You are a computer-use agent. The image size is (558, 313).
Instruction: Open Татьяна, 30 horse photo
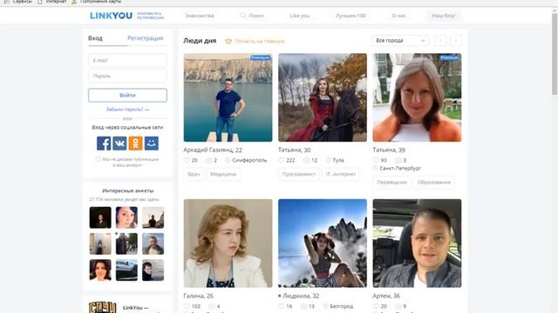(x=323, y=97)
